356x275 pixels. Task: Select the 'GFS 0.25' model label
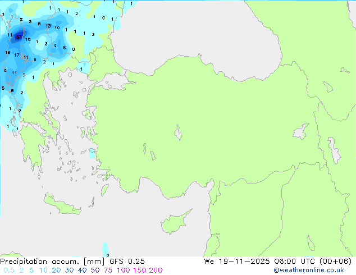point(127,262)
